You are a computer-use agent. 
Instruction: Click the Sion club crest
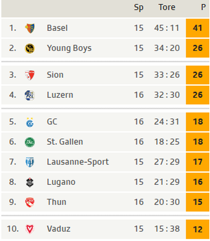30,75
